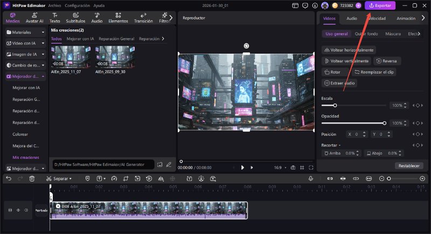Select AIEn_2025_09_30 thumbnail
Screen dimensions: 431x234
pyautogui.click(x=115, y=57)
